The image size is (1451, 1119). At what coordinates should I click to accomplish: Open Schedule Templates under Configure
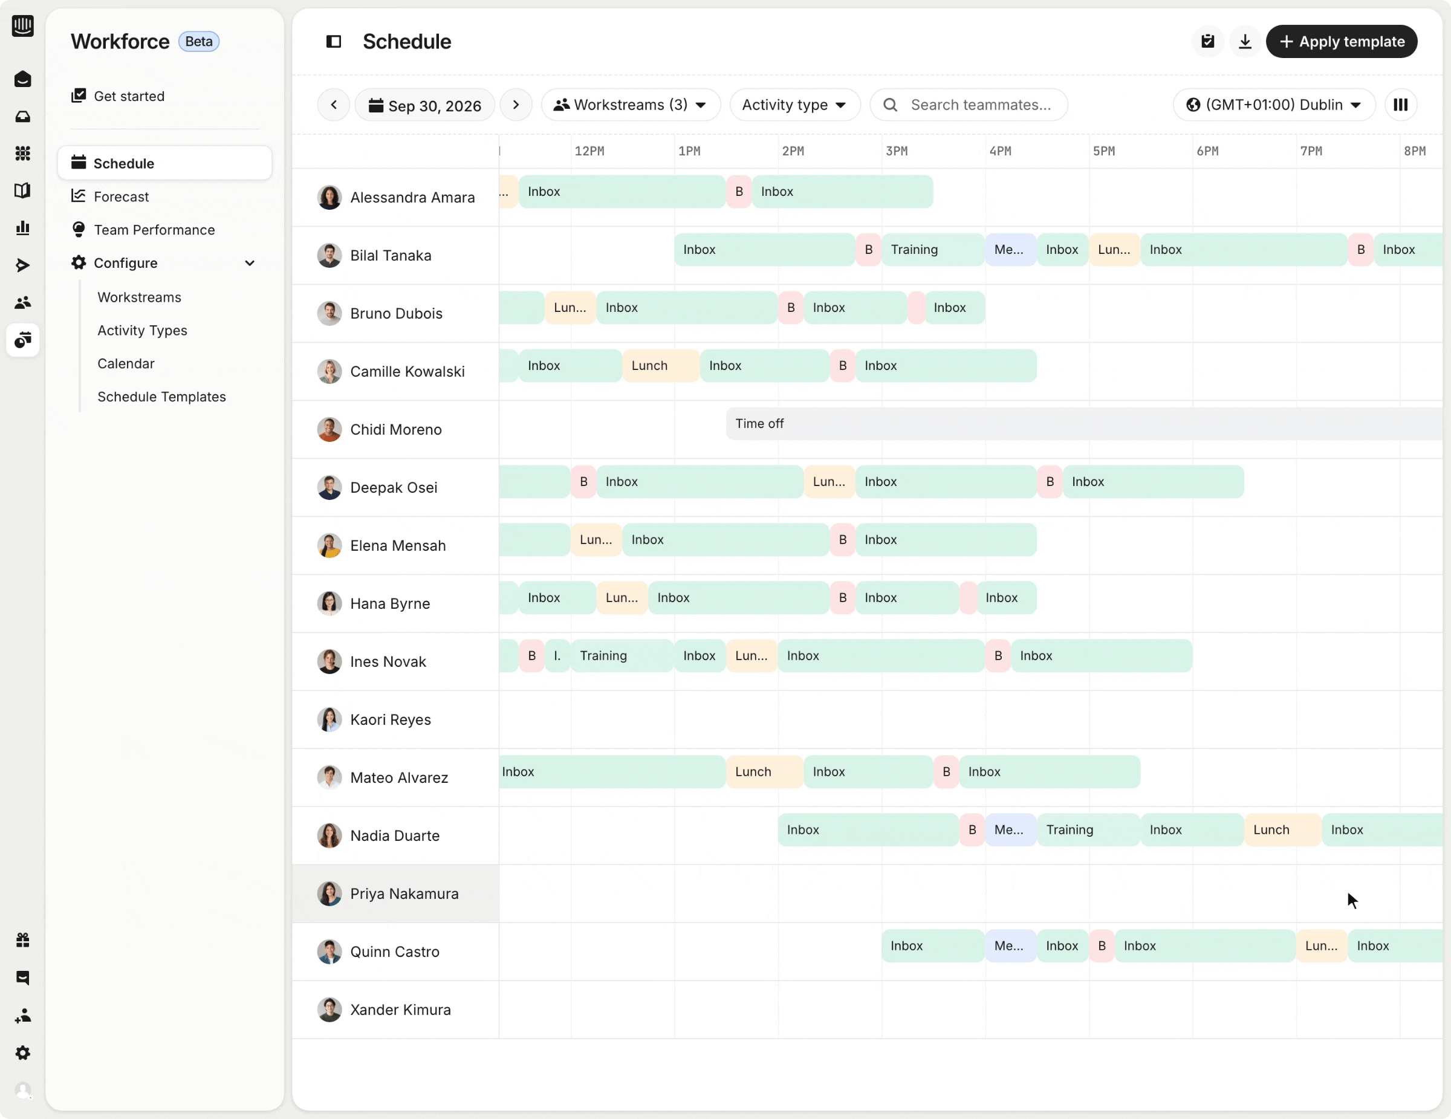pyautogui.click(x=161, y=397)
